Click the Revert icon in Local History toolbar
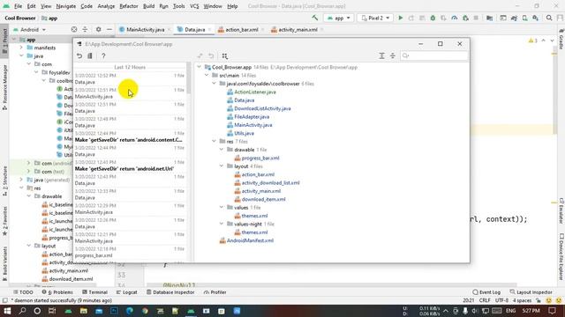 [79, 55]
